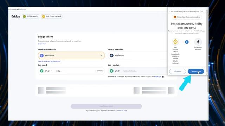Viewport: 225px width, 126px height.
Task: Click the USDT icon under You send
Action: coord(41,71)
